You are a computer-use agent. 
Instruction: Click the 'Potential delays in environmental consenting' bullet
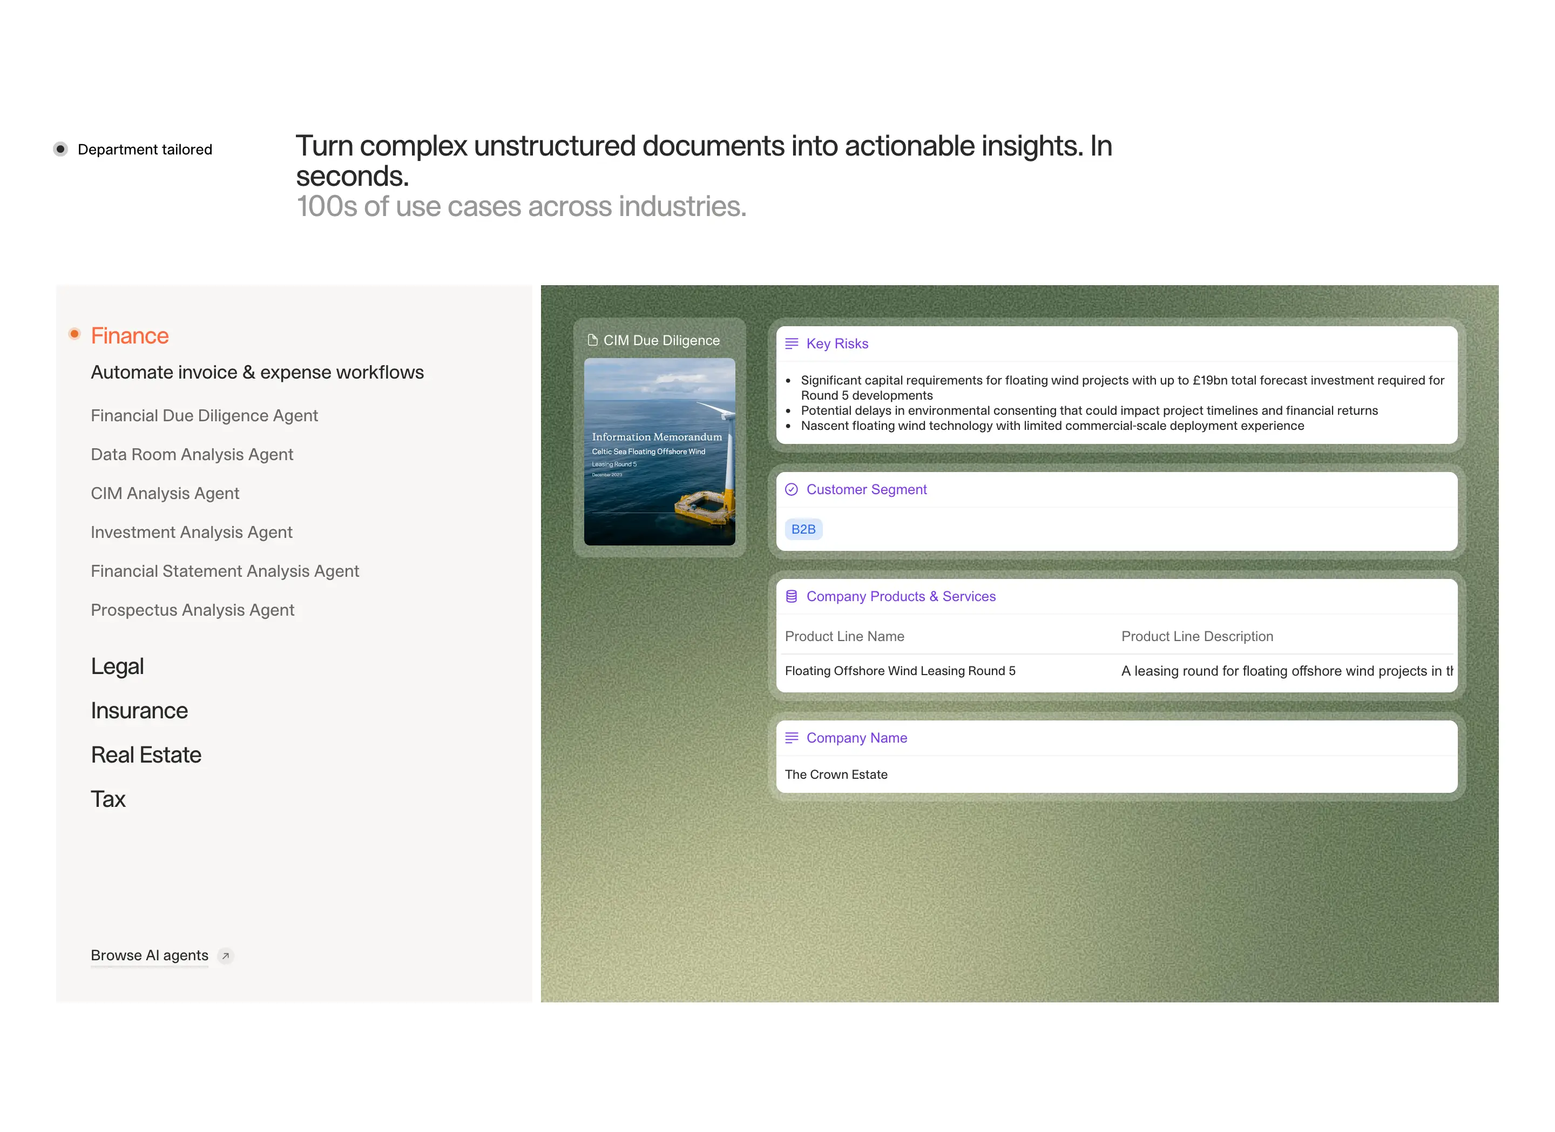coord(1090,410)
